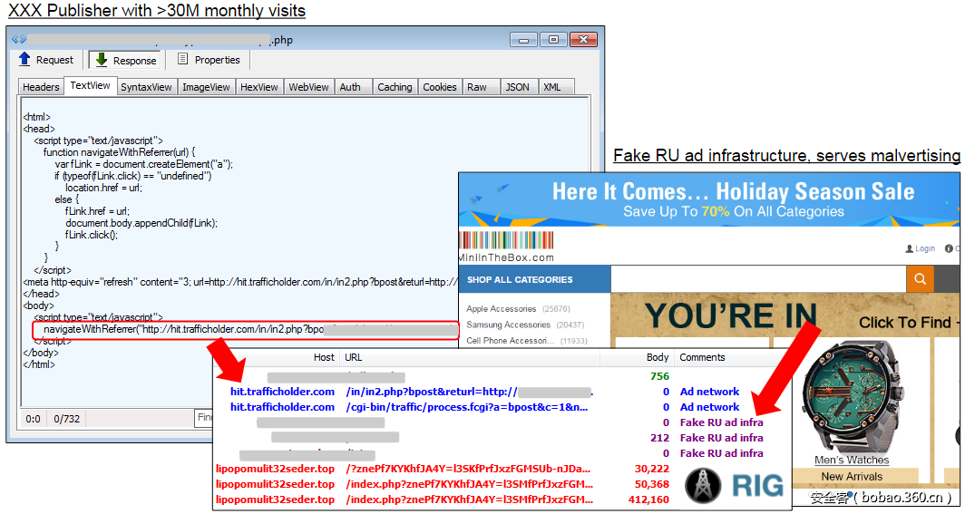Open the HexView tab
Image resolution: width=965 pixels, height=514 pixels.
click(259, 87)
